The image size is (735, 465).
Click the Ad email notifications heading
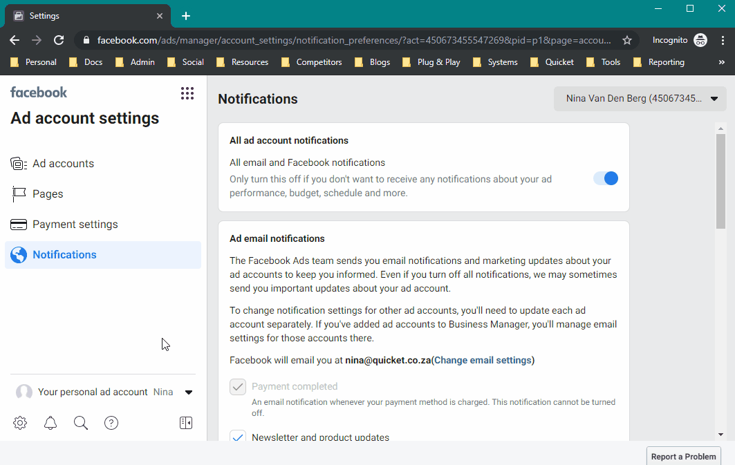pos(277,238)
